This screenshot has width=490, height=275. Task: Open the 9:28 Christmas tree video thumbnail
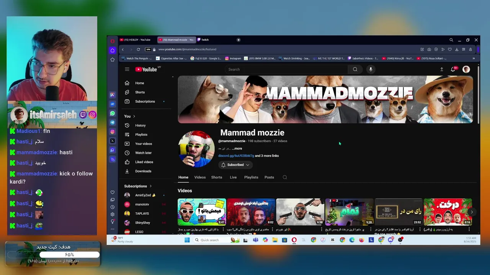coord(349,212)
